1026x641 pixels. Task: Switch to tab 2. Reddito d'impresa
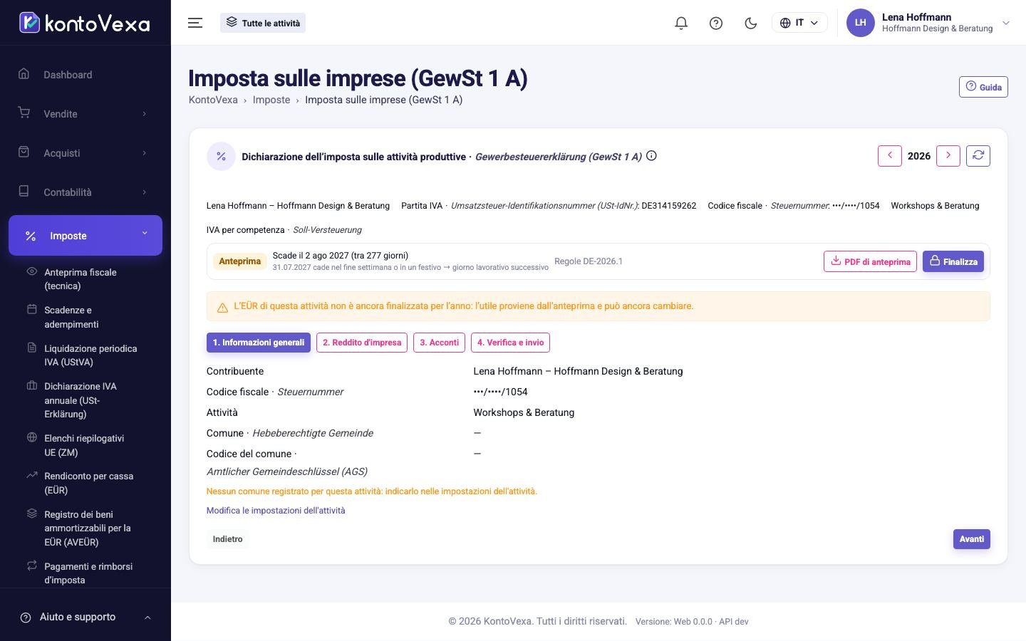point(362,343)
